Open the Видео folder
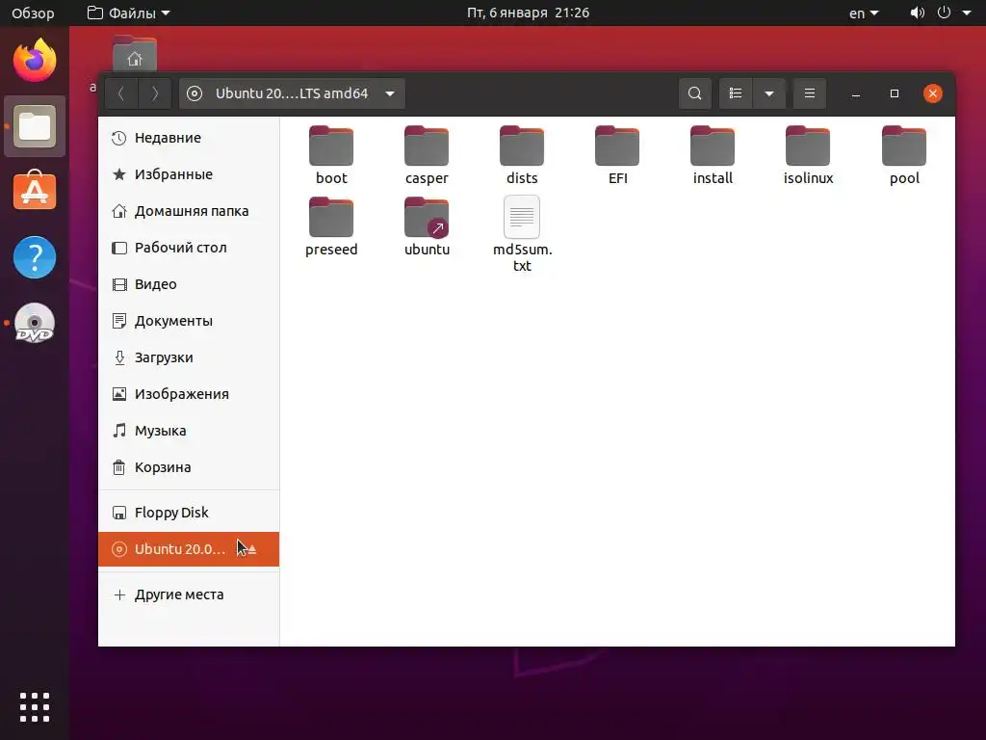986x740 pixels. [x=189, y=284]
